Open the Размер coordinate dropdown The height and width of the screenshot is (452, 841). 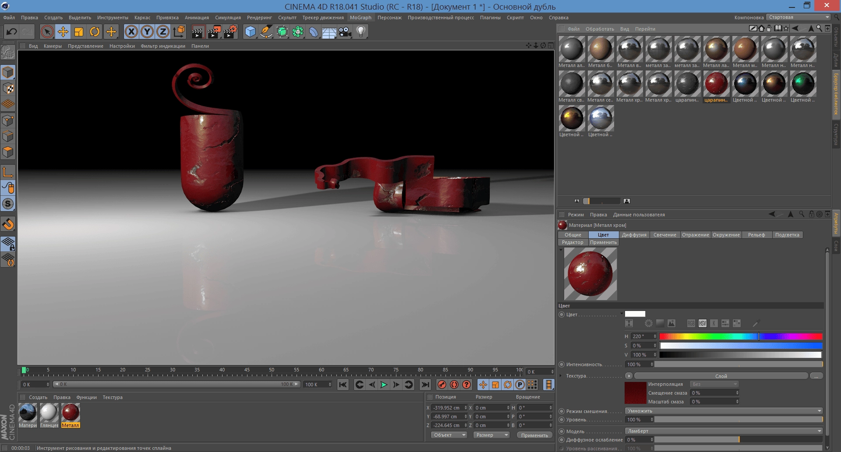click(x=491, y=435)
